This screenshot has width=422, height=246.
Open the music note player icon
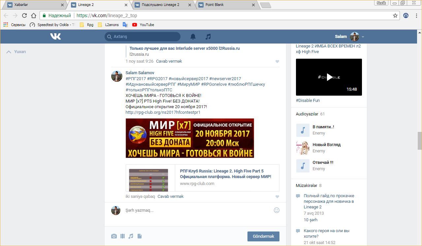[208, 37]
